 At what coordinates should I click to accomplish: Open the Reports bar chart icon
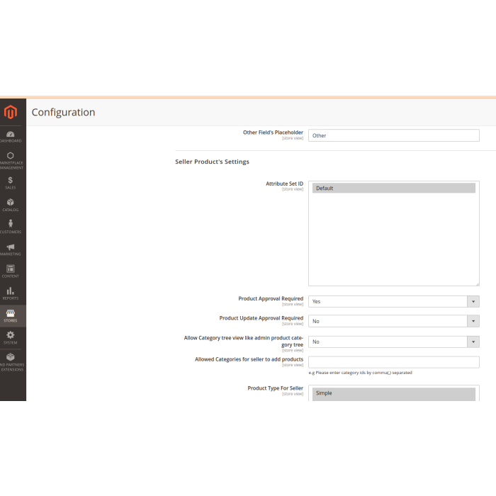pos(11,293)
